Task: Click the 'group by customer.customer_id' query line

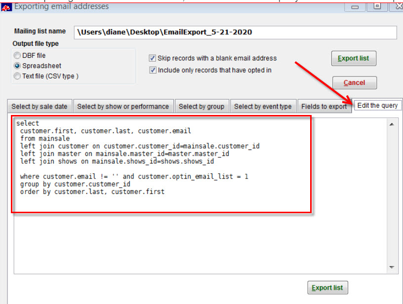Action: click(75, 185)
